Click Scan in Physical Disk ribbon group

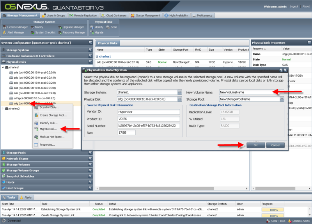click(x=112, y=27)
